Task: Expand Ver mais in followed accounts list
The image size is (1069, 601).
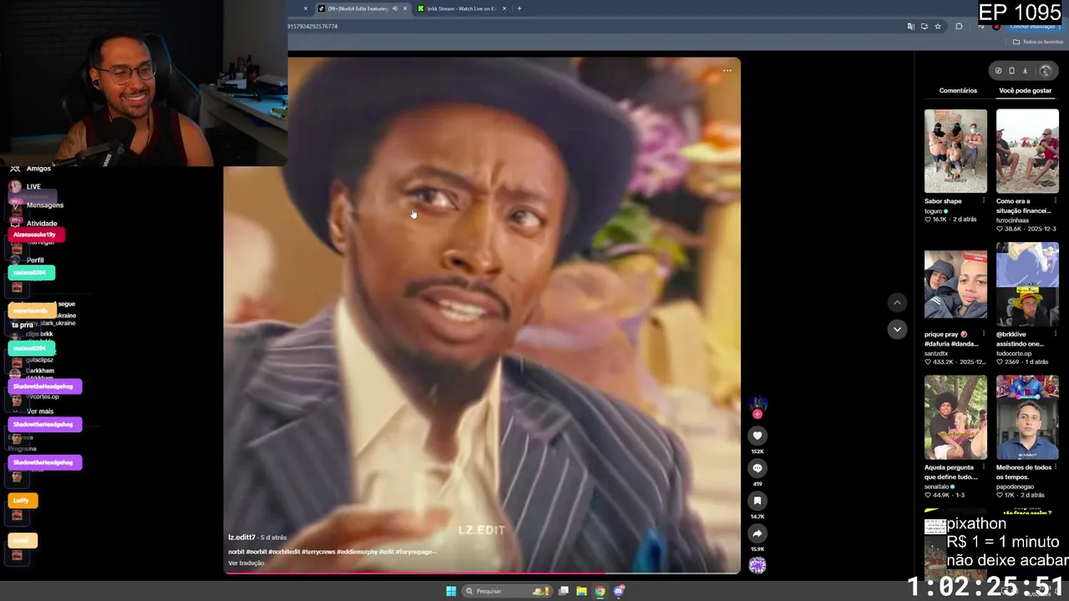Action: pyautogui.click(x=39, y=412)
